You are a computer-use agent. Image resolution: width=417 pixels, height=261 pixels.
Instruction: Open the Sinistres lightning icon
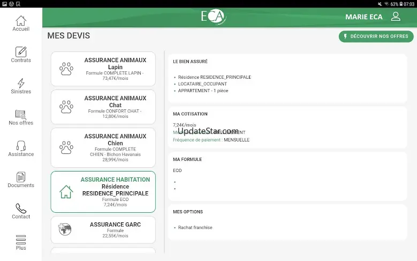[21, 83]
